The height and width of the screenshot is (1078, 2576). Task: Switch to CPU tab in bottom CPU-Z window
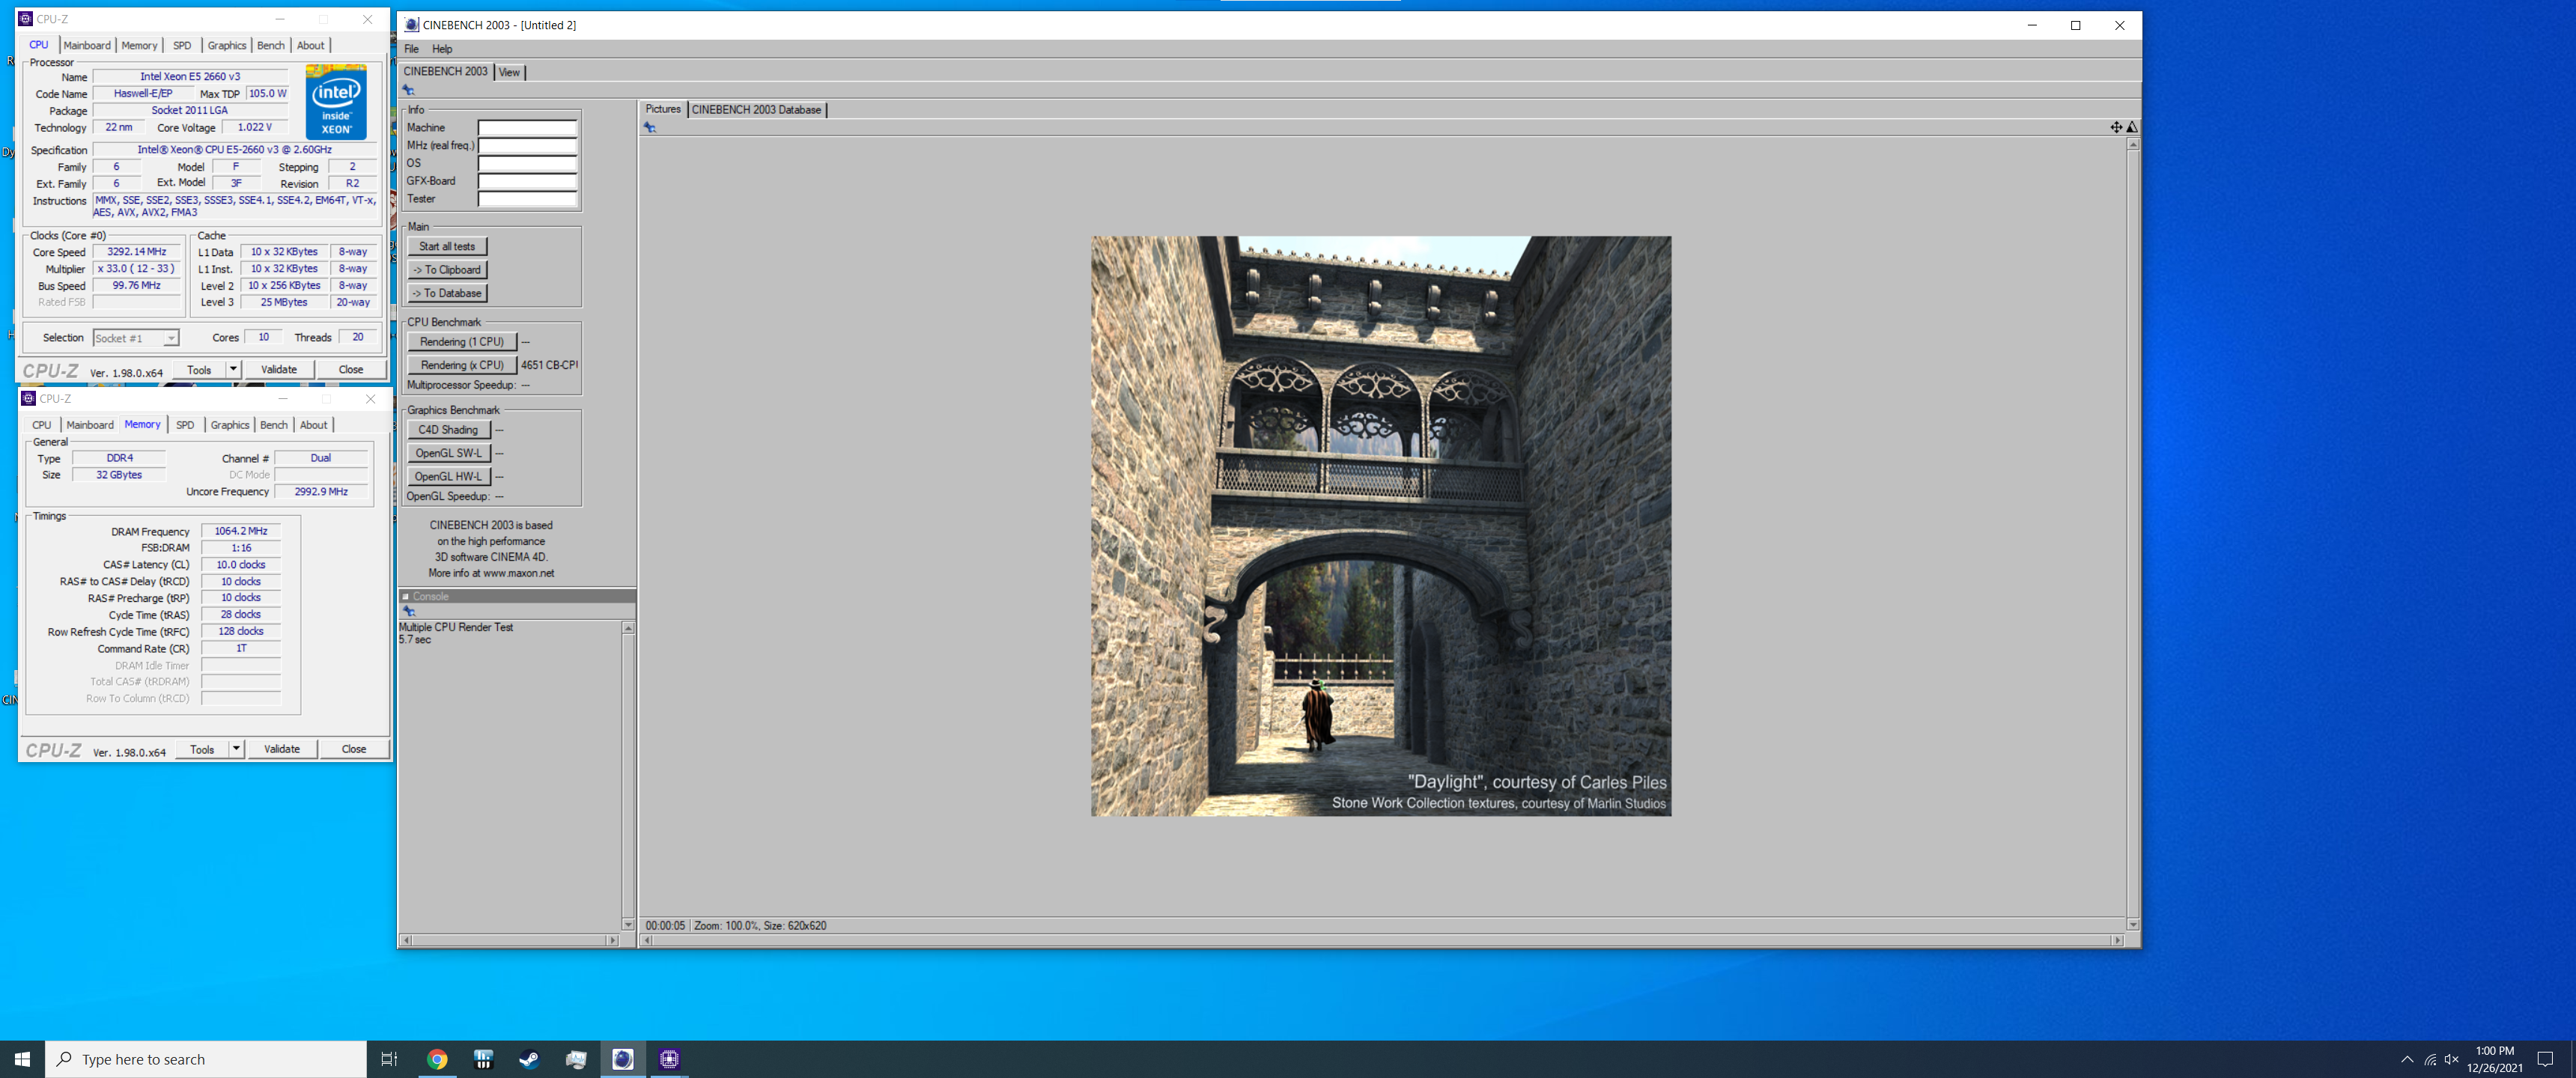[41, 425]
